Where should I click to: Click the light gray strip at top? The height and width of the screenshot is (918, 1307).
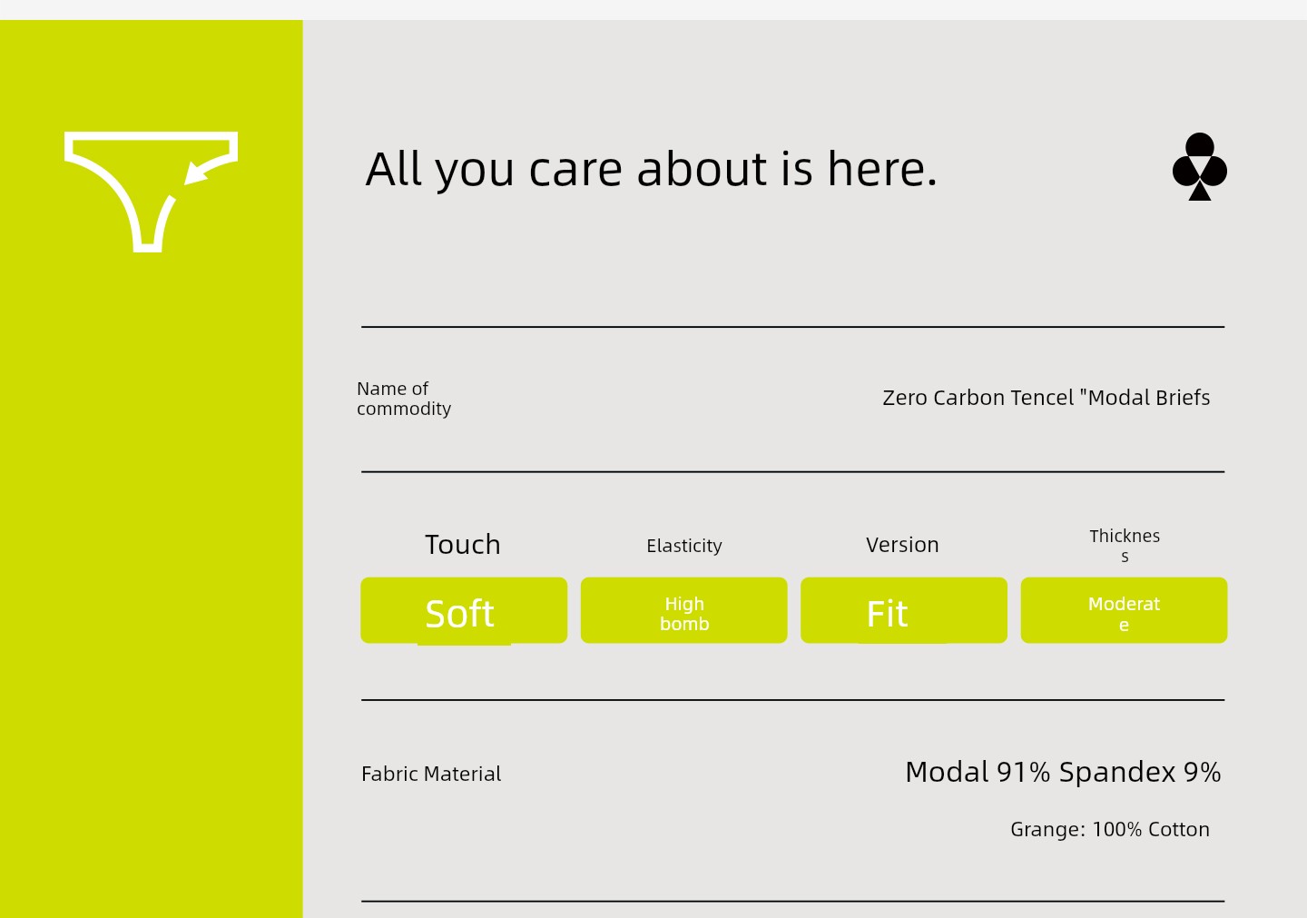point(653,9)
